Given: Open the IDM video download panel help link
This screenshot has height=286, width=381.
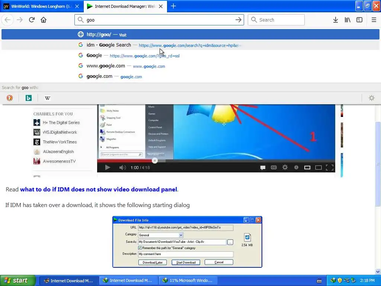Looking at the screenshot, I should 98,190.
